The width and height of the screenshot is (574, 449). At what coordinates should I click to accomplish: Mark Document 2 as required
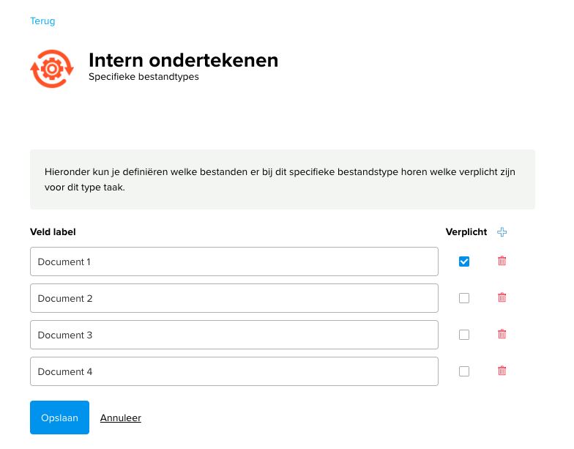[x=464, y=298]
